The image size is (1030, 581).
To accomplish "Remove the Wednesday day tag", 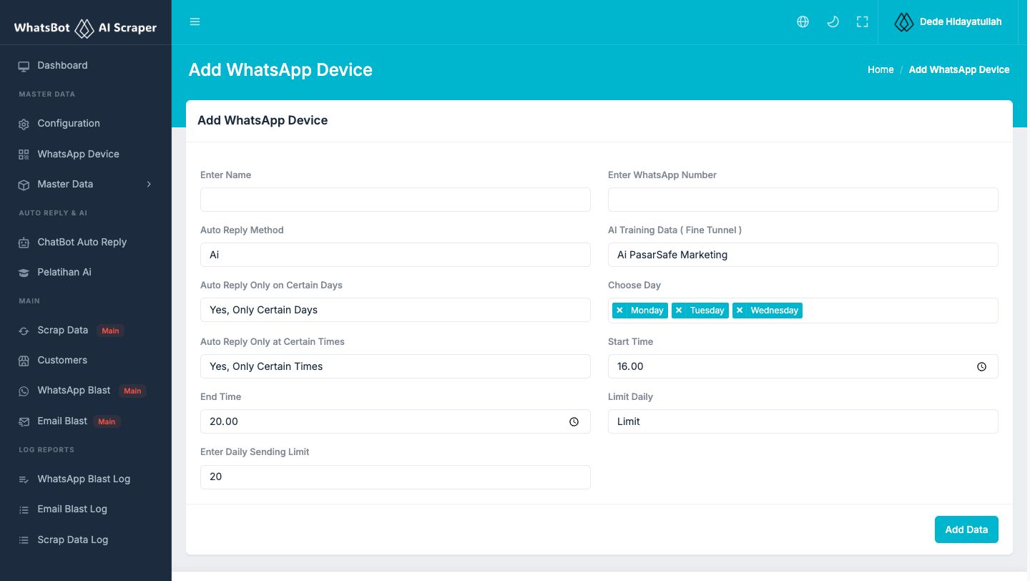I will pos(740,311).
